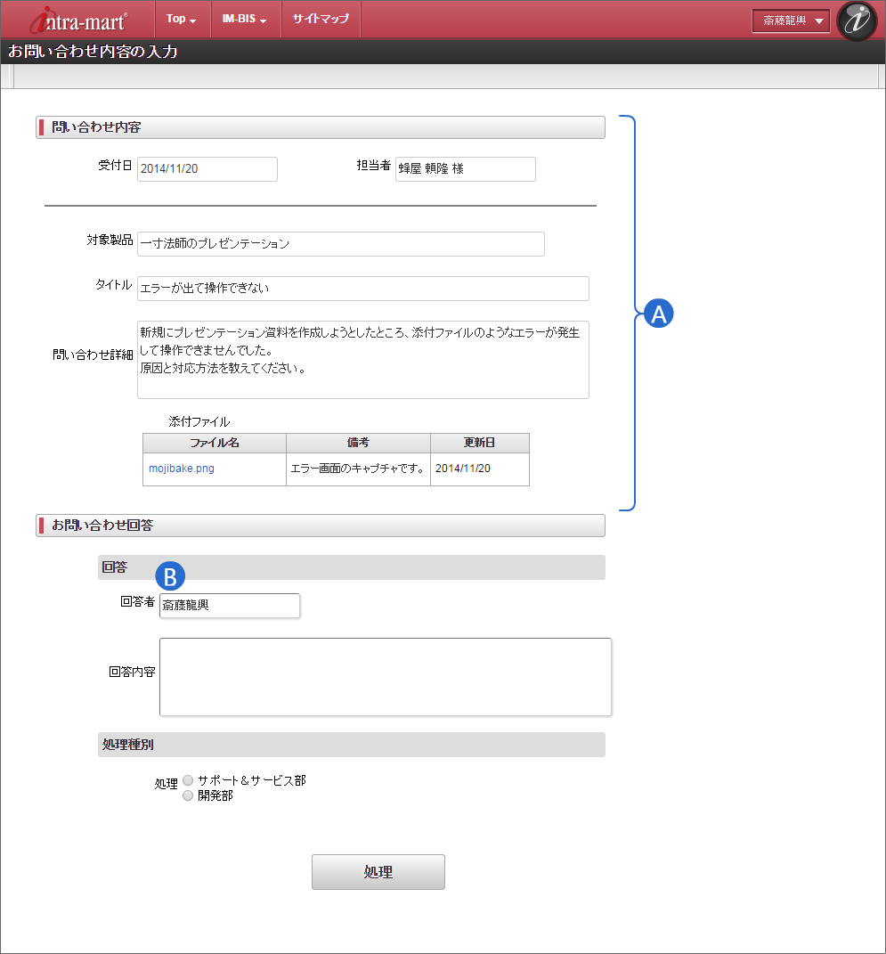
Task: Open the サイトマップ menu item
Action: coord(321,19)
